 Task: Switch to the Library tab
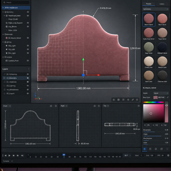[x=162, y=4]
